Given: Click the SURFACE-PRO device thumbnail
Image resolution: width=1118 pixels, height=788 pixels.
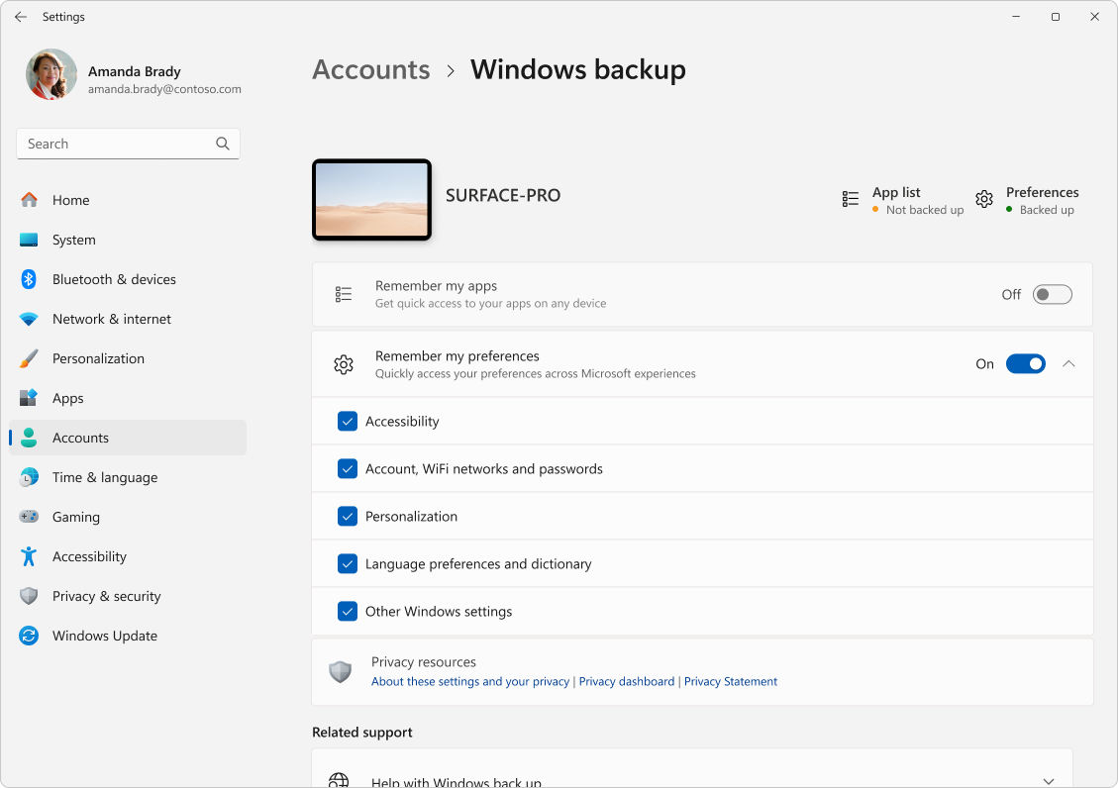Looking at the screenshot, I should [371, 200].
